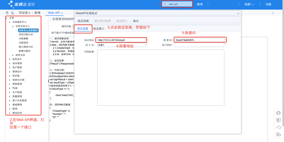Select 自动分配日志 in the tree
The height and width of the screenshot is (142, 284).
click(x=26, y=34)
